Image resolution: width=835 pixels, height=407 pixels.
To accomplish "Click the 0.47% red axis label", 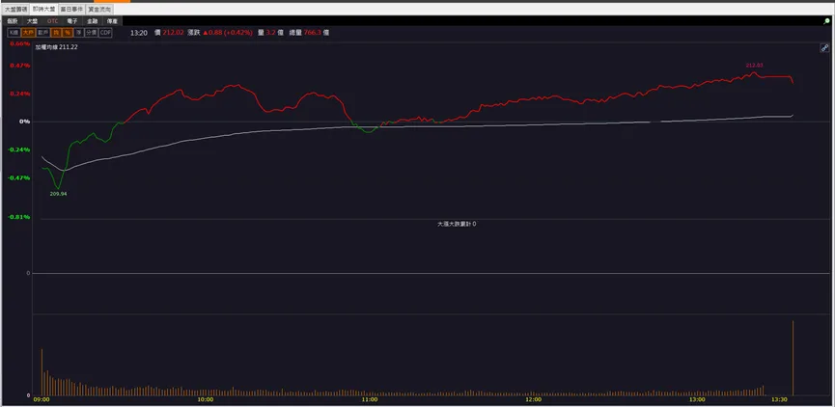I will point(20,66).
